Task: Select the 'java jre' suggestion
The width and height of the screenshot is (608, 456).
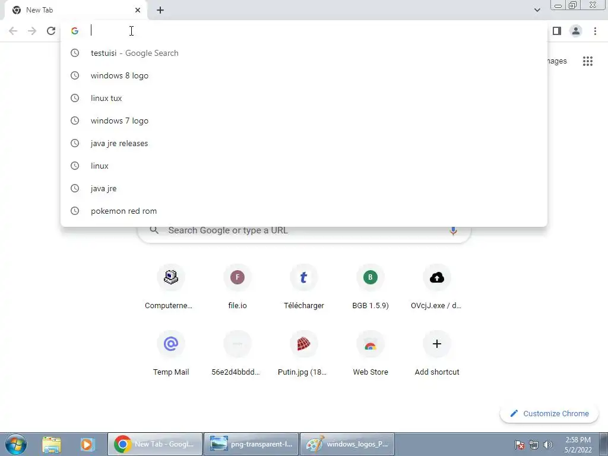Action: click(x=304, y=188)
